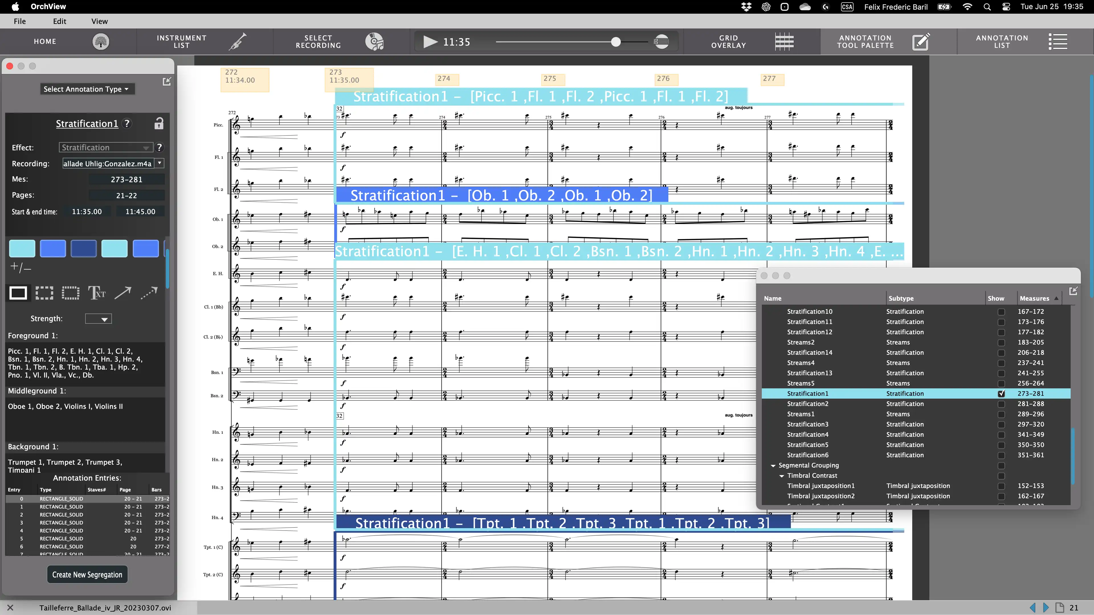Screen dimensions: 1094x615
Task: Close the Tailleferre file tab
Action: [x=10, y=608]
